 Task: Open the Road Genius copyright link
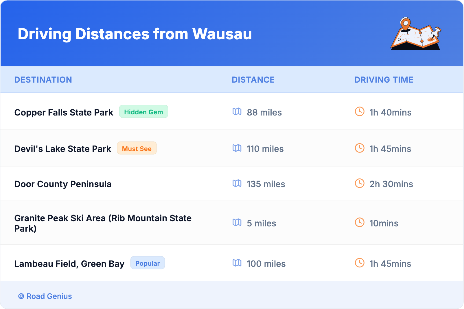[x=45, y=296]
